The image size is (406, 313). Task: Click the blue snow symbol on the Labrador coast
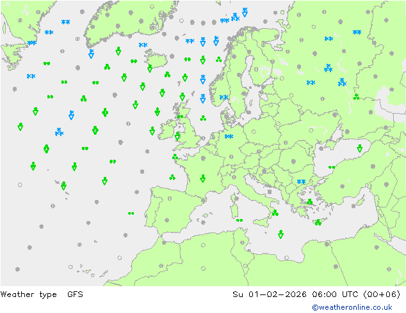coord(32,43)
